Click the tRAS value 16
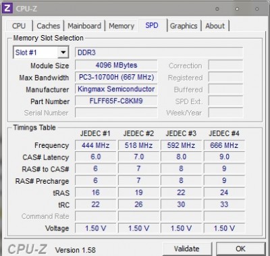 tap(95, 193)
